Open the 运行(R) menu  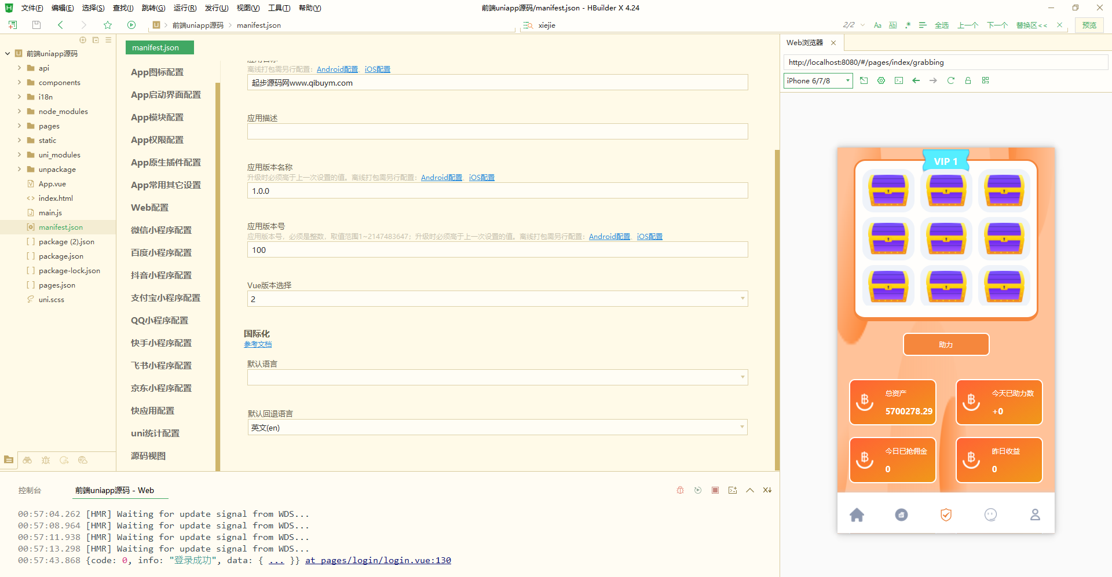pyautogui.click(x=185, y=8)
